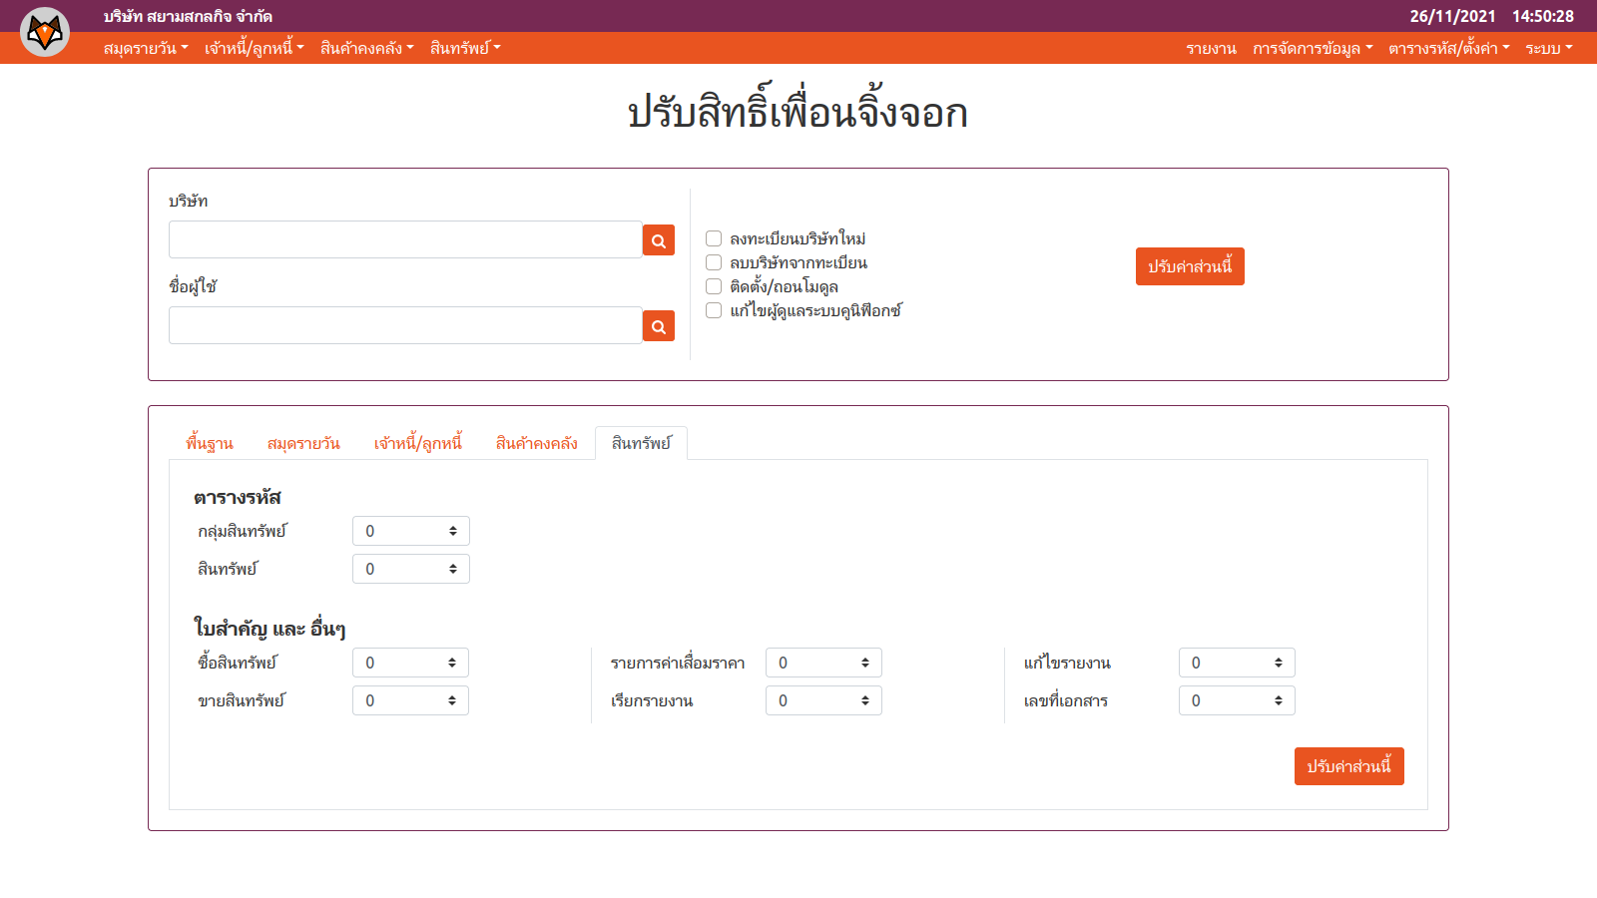Go to รายงาน link in navbar

(x=1212, y=48)
